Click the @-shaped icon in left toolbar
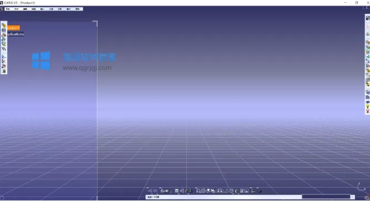The height and width of the screenshot is (202, 370). pyautogui.click(x=3, y=30)
